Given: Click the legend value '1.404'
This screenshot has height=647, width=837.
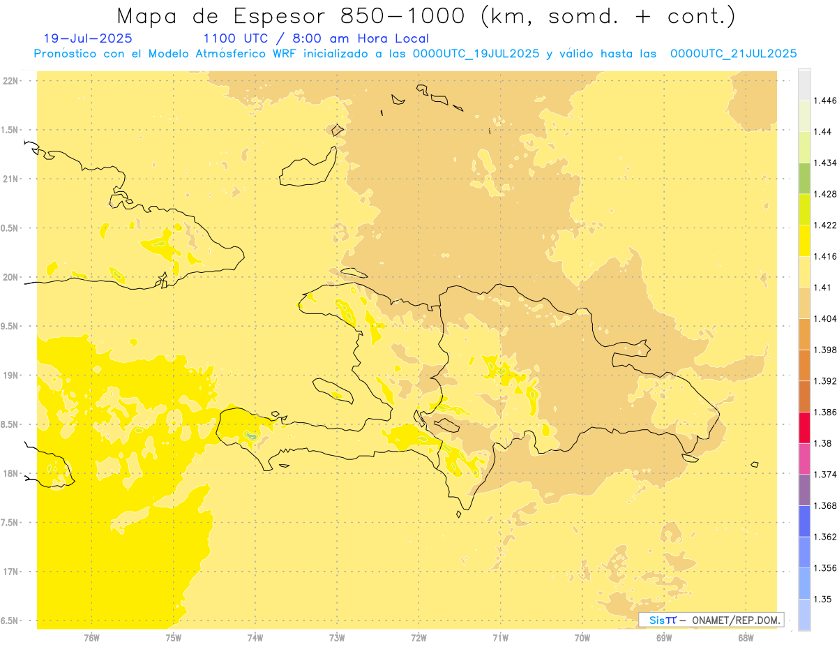Looking at the screenshot, I should pos(825,318).
